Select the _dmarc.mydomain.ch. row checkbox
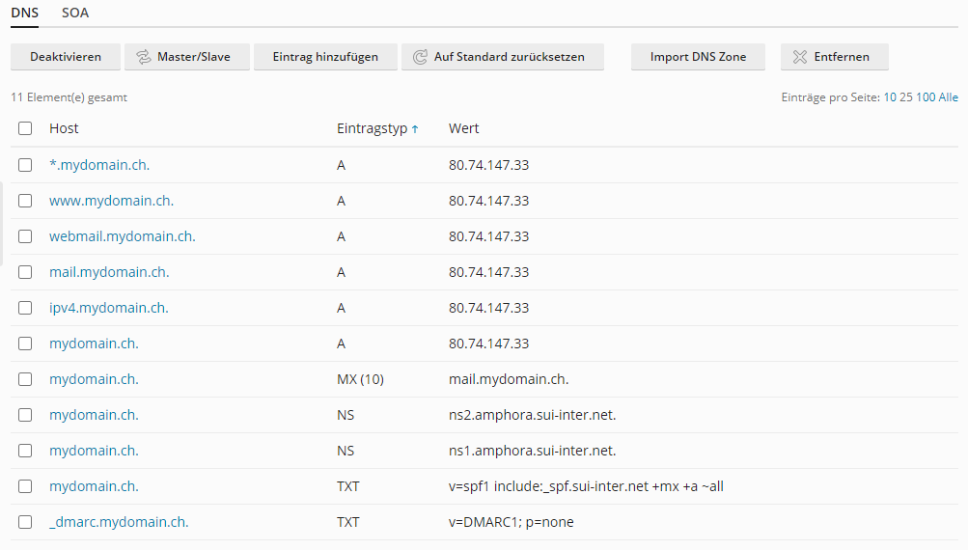Screen dimensions: 968x550 25,522
